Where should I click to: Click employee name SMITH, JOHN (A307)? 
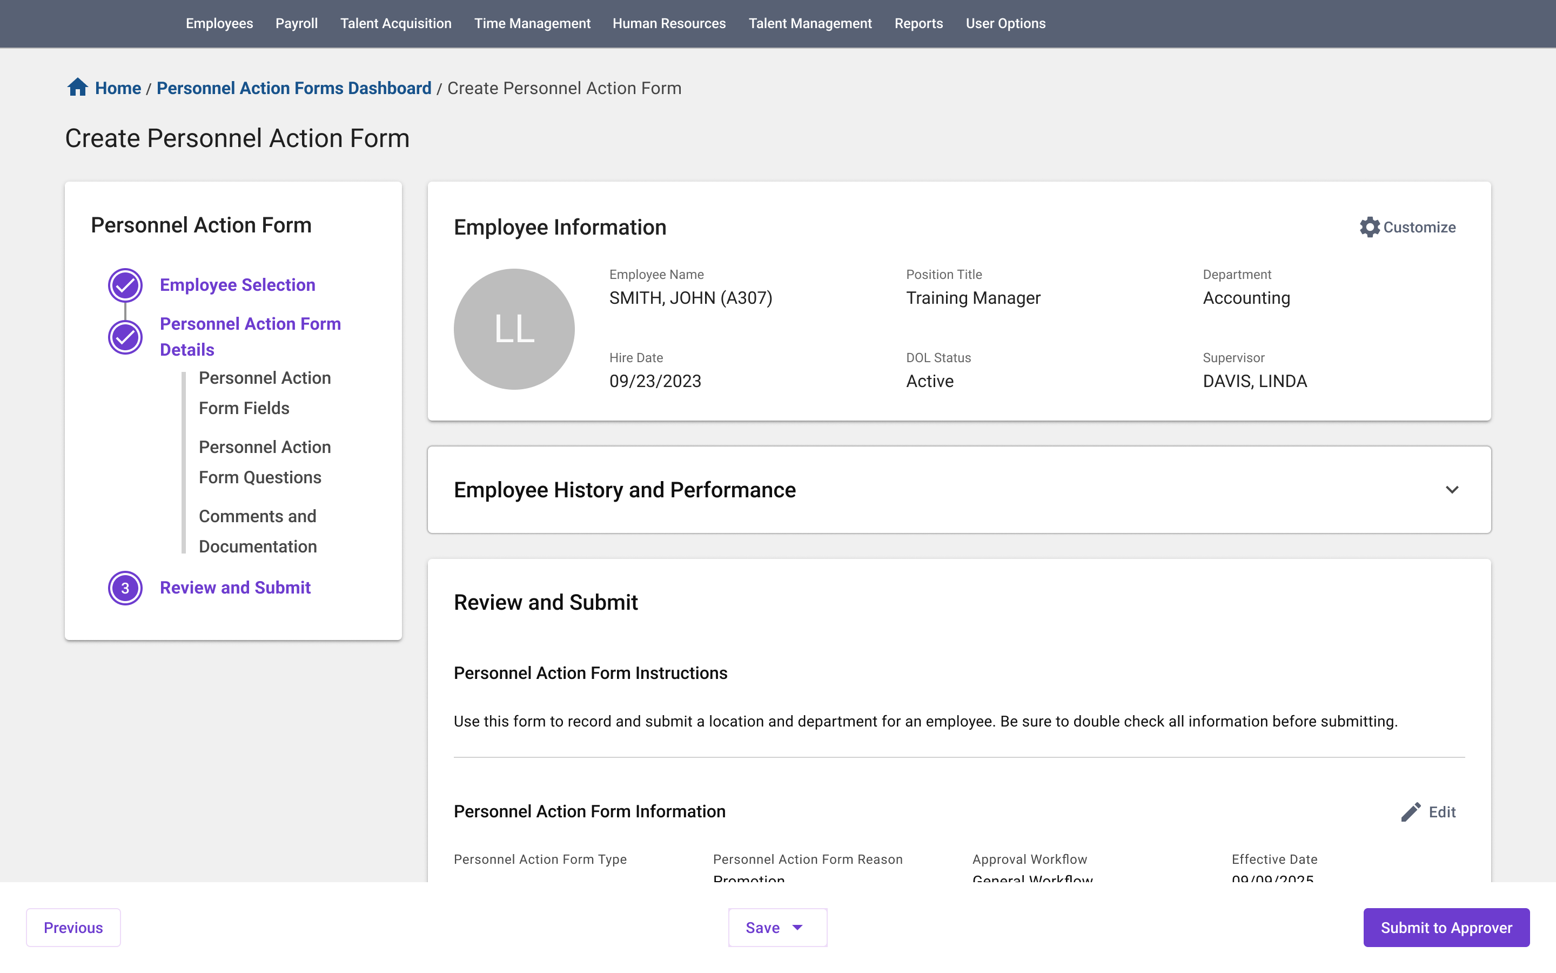pos(690,298)
